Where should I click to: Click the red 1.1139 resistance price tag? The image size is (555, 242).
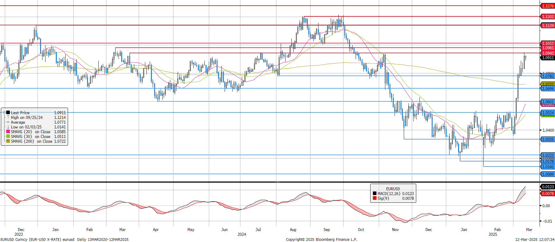tap(547, 26)
